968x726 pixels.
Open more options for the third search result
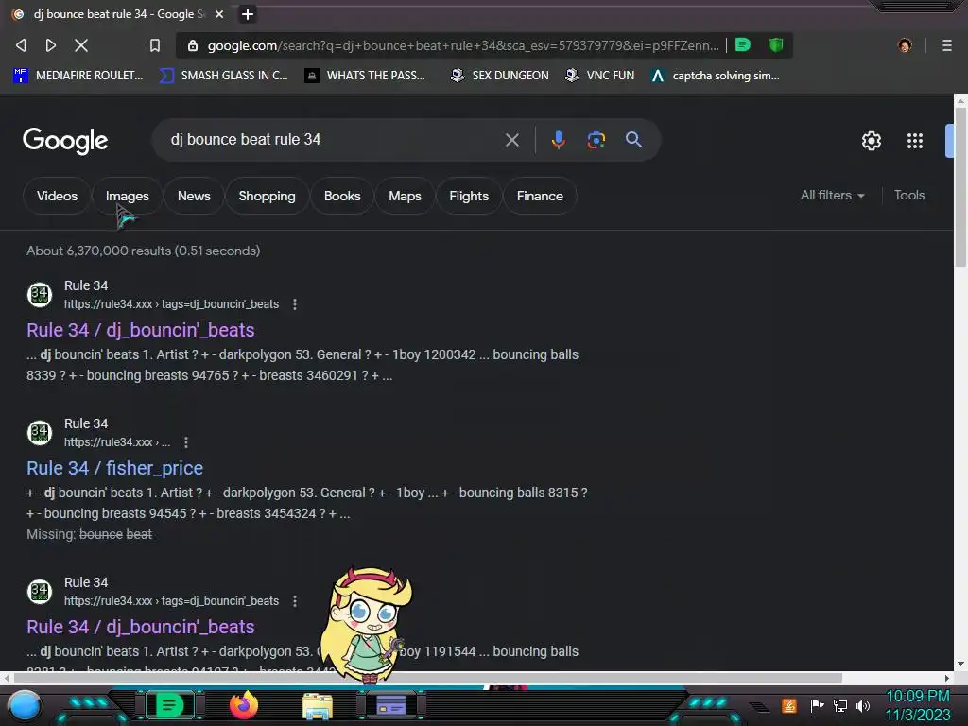(295, 600)
